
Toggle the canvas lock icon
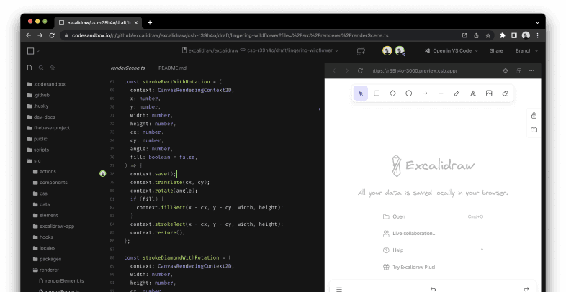[534, 115]
